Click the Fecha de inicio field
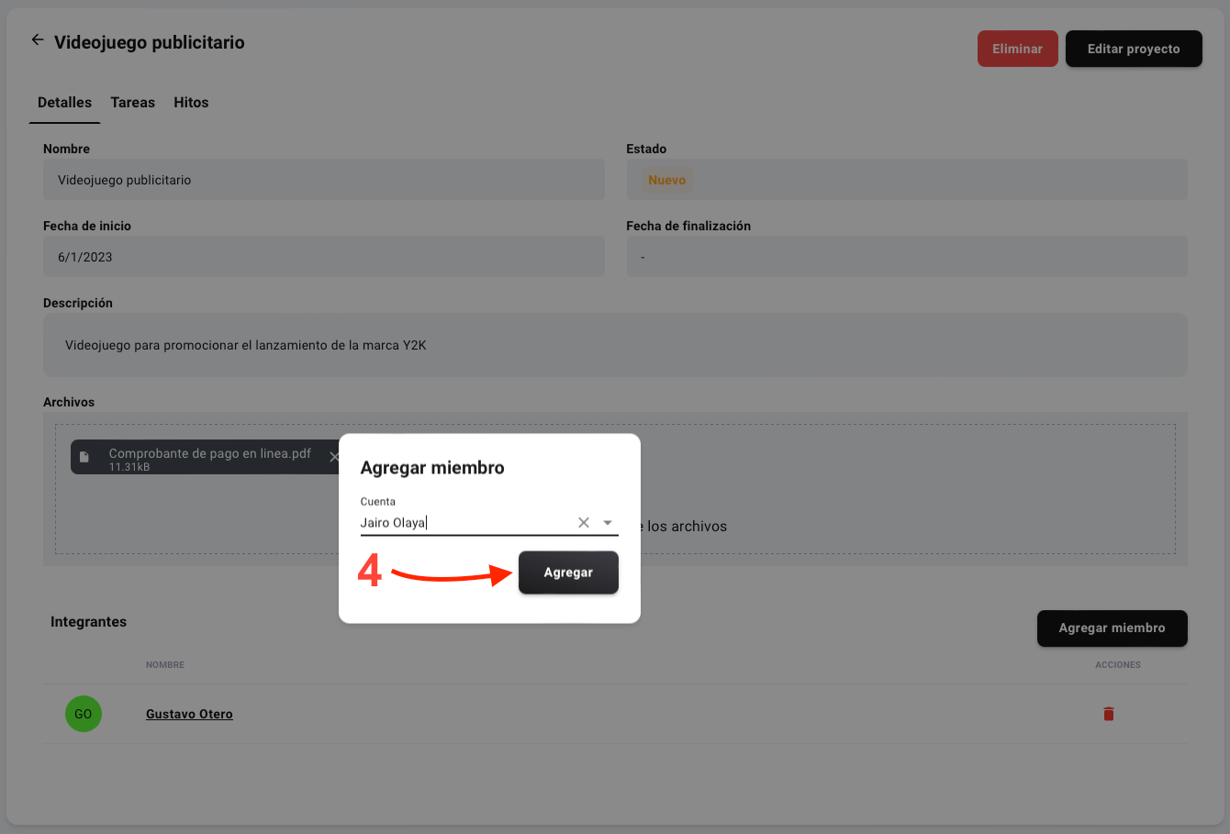This screenshot has height=834, width=1230. [323, 257]
